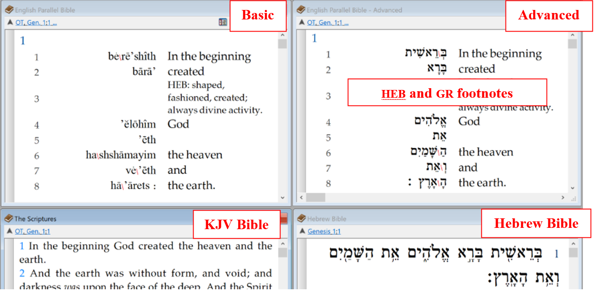595x291 pixels.
Task: Click the Hebrew word in Advanced panel row 4
Action: pyautogui.click(x=430, y=121)
